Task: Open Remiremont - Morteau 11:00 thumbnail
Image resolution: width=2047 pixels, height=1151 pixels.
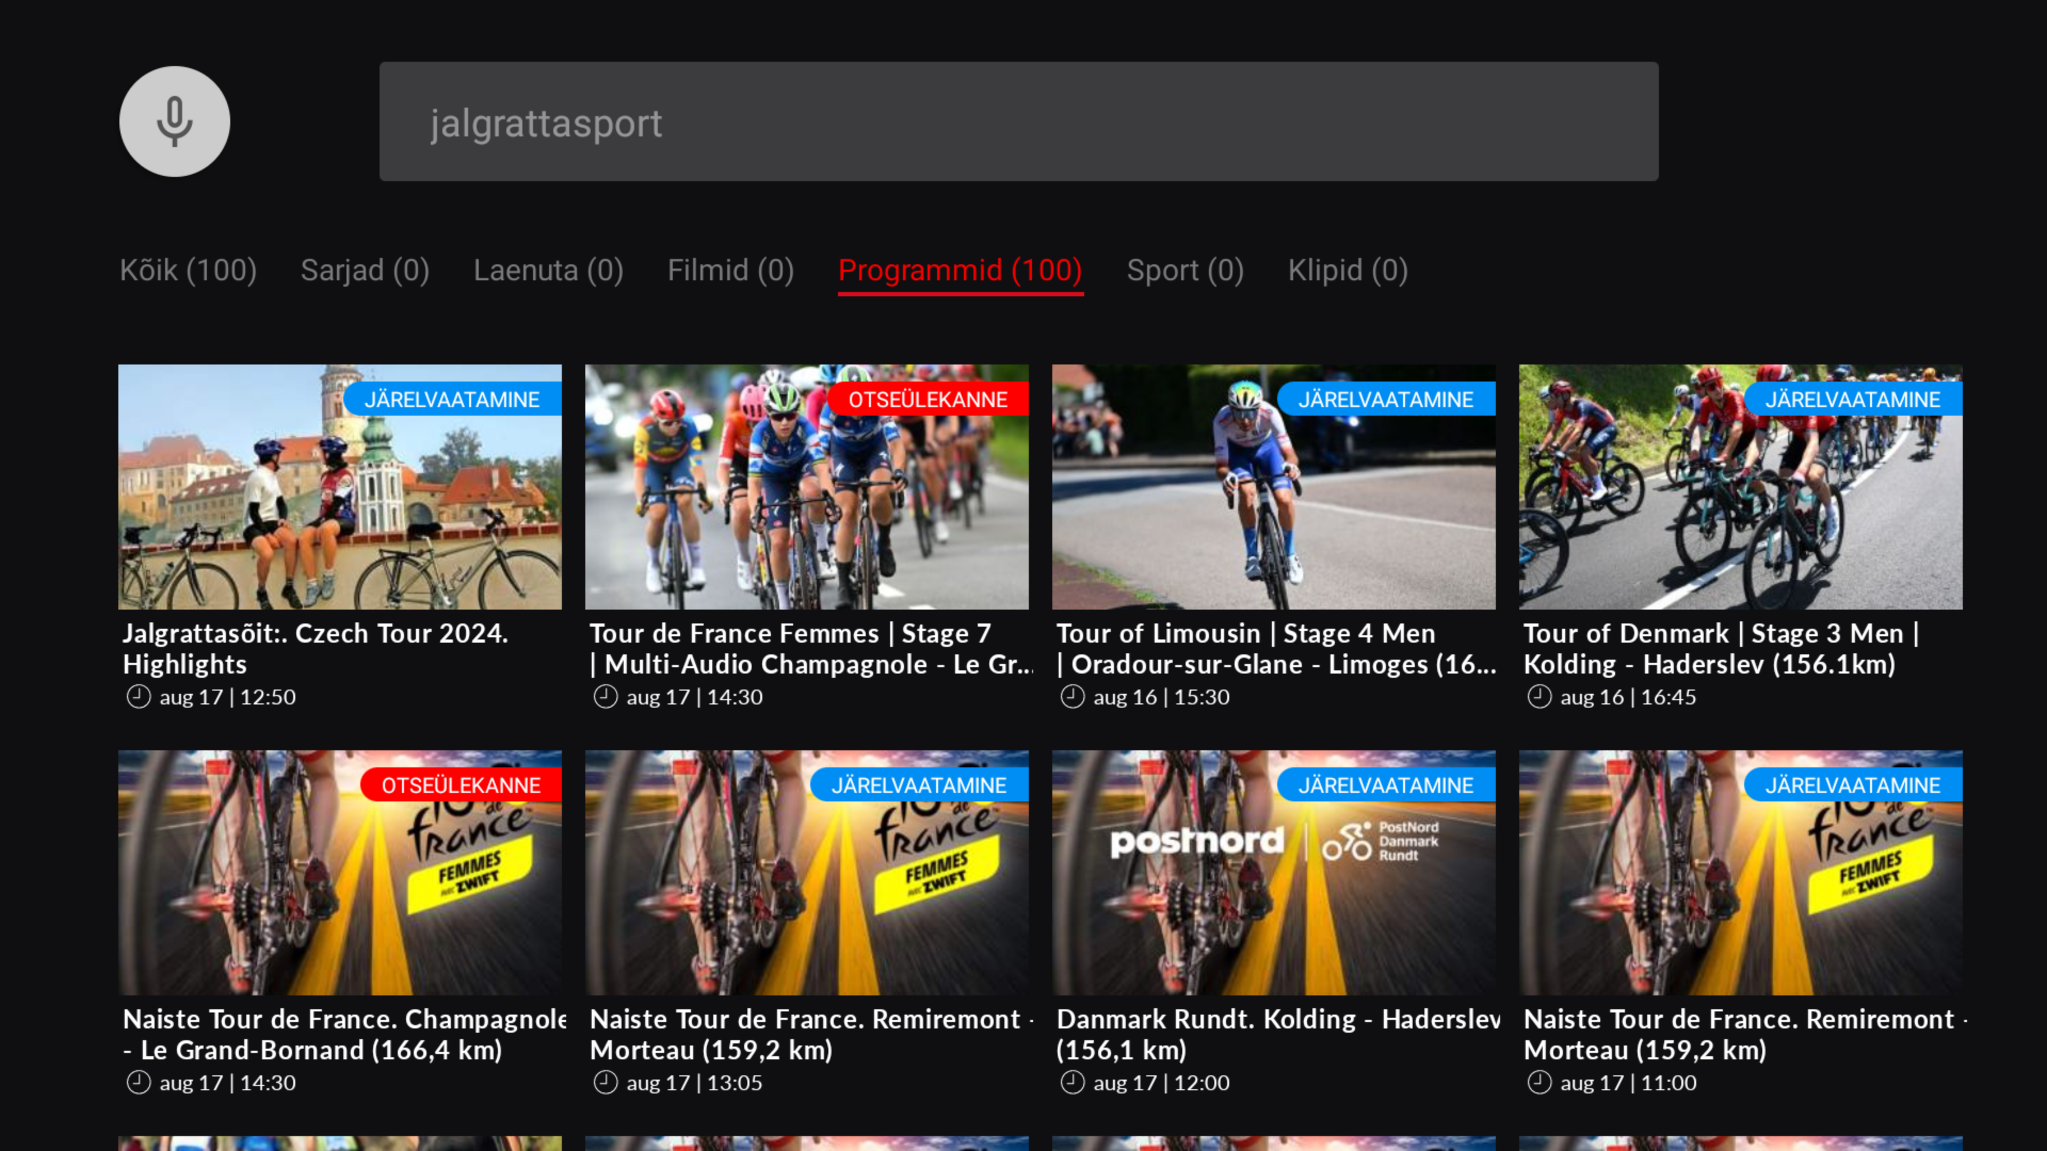Action: (1740, 872)
